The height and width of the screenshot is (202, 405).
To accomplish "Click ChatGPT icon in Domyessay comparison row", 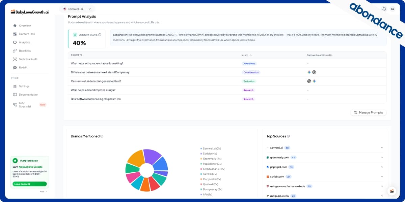I will (x=314, y=72).
